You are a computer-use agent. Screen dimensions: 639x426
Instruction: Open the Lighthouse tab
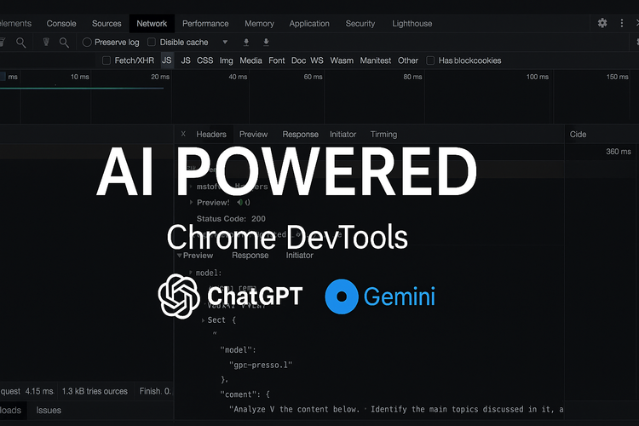tap(412, 24)
